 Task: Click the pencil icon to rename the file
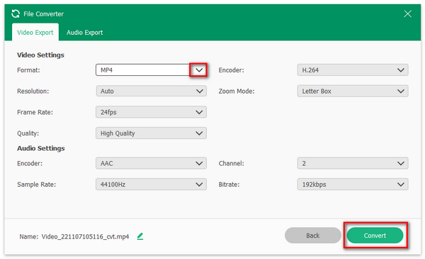tap(140, 236)
